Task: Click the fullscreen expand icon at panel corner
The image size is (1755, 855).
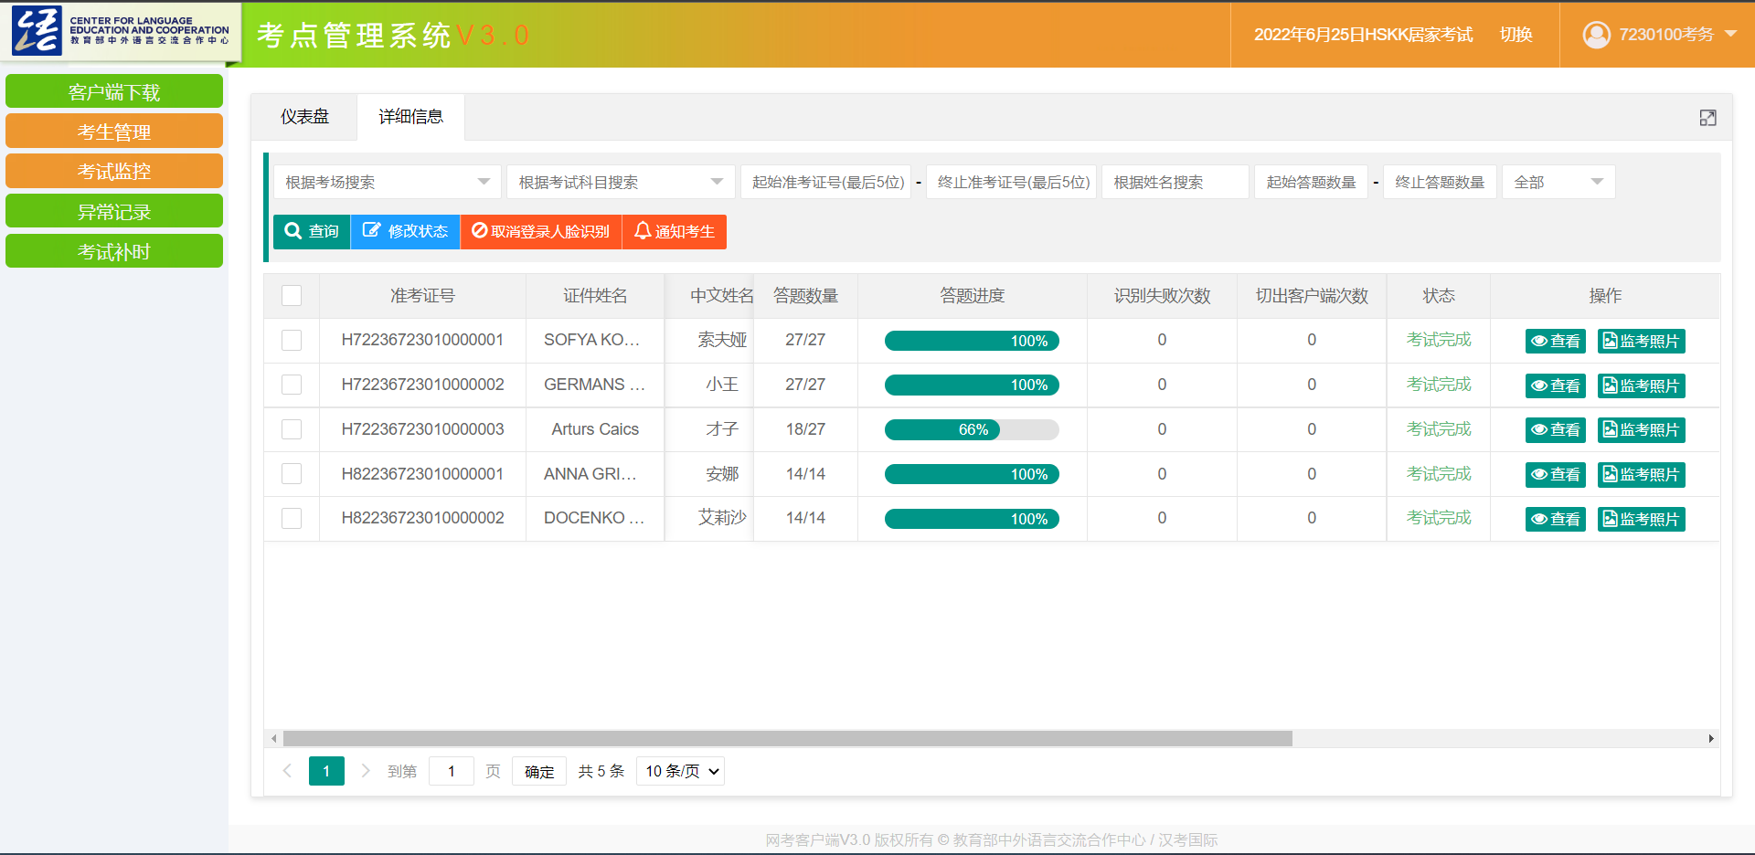Action: [x=1707, y=118]
